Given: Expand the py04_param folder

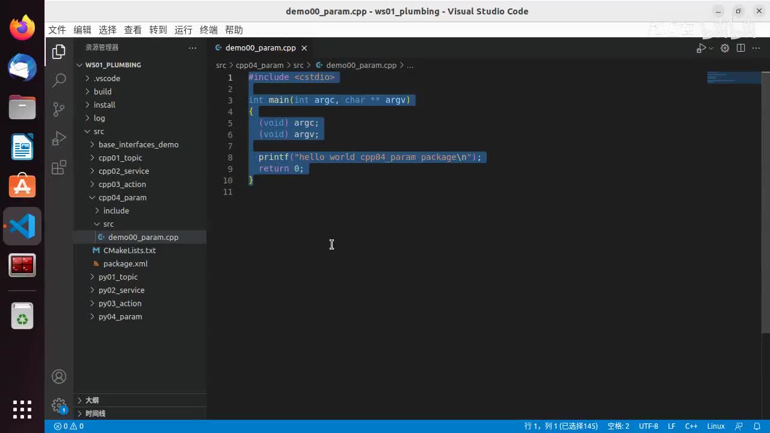Looking at the screenshot, I should [140, 316].
